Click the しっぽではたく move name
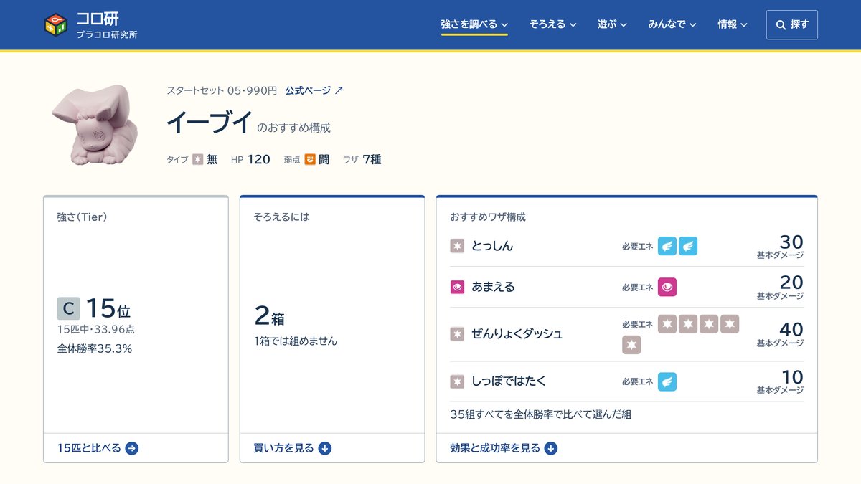The height and width of the screenshot is (484, 861). (509, 381)
